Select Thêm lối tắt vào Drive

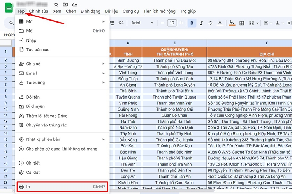click(x=62, y=116)
